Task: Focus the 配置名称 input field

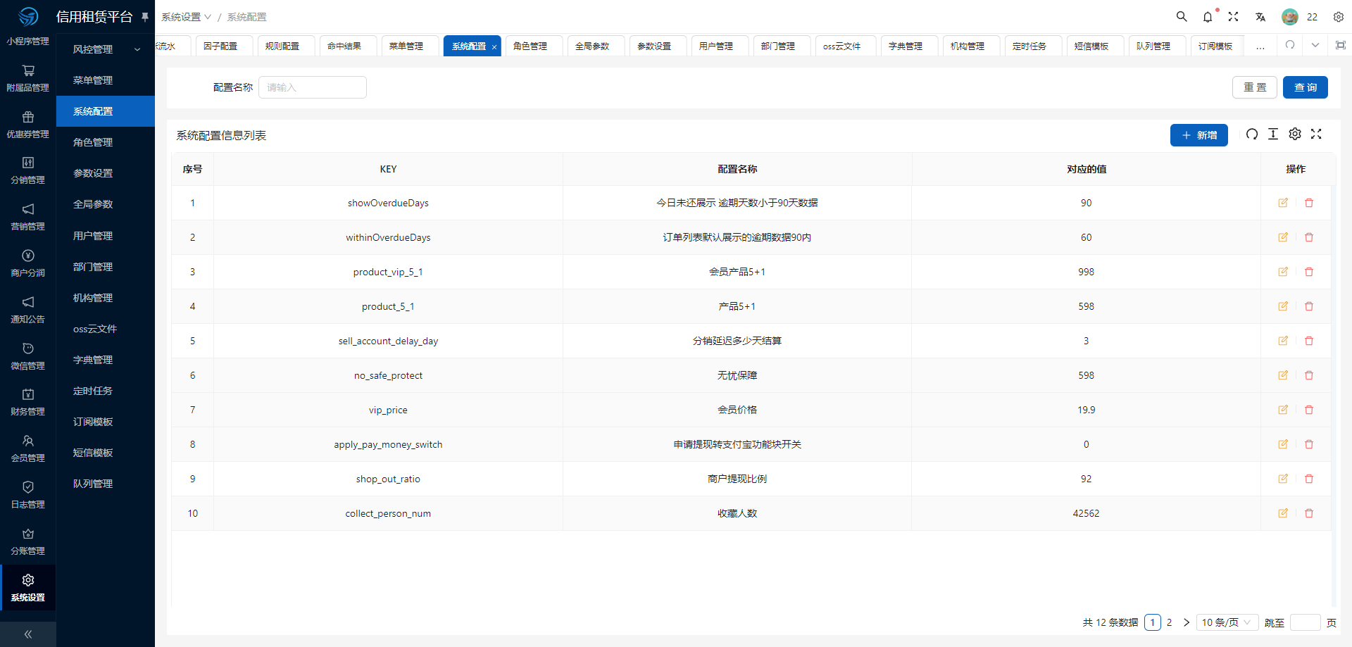Action: click(x=313, y=87)
